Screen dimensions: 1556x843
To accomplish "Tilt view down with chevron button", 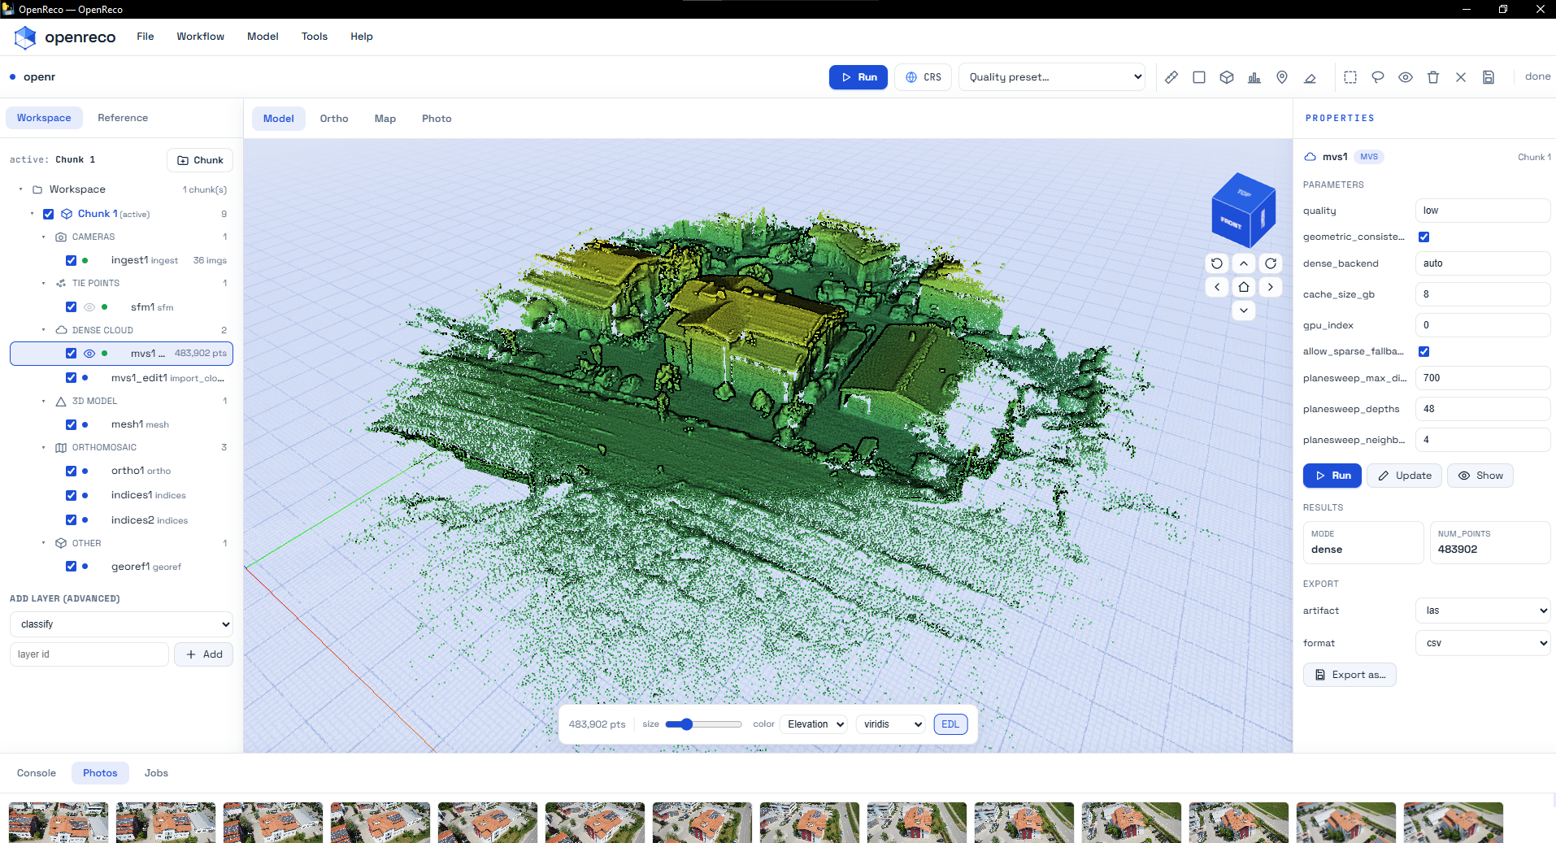I will (1244, 311).
